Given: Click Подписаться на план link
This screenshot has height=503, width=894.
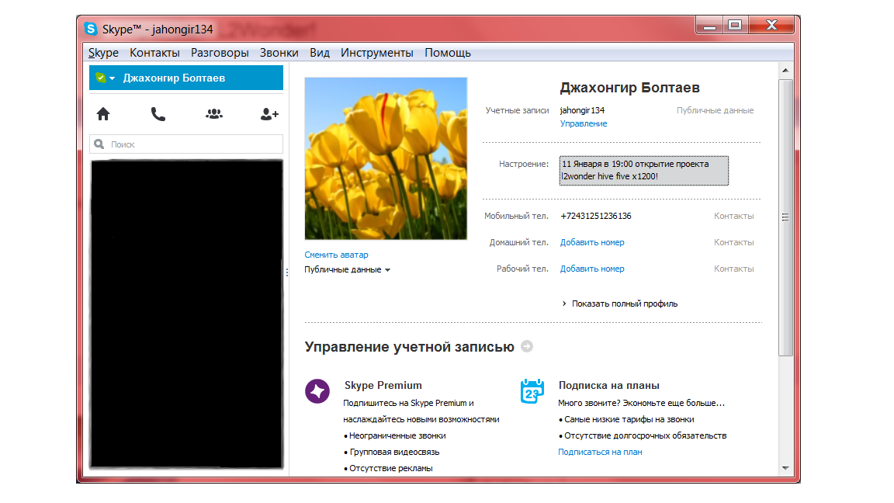Looking at the screenshot, I should [600, 453].
